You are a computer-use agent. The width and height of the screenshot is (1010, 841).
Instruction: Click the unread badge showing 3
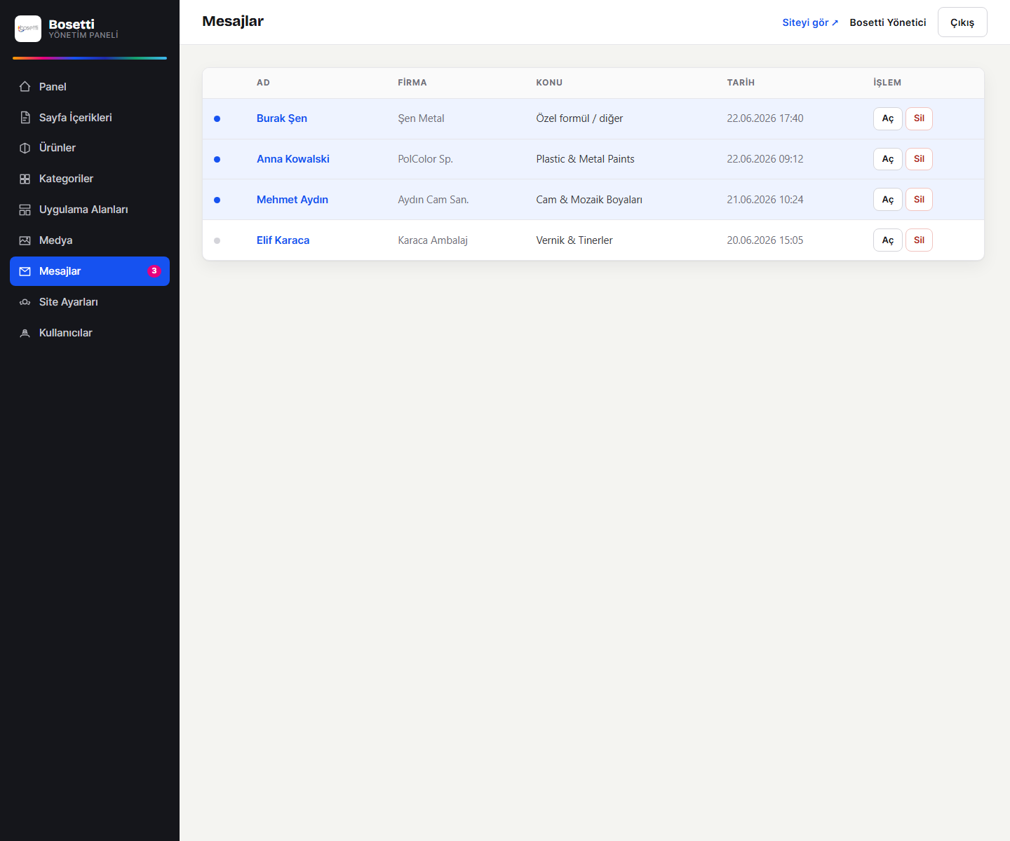pyautogui.click(x=154, y=271)
